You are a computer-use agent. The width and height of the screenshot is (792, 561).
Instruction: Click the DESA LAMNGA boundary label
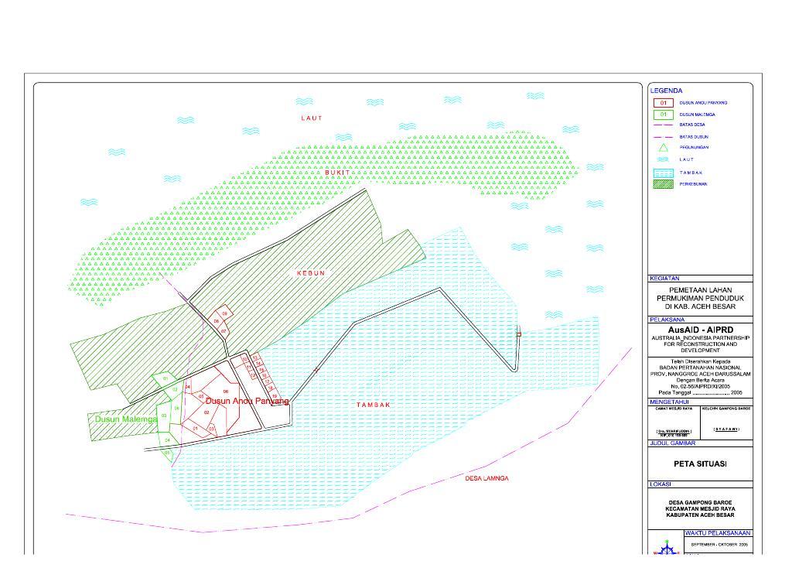tap(486, 478)
